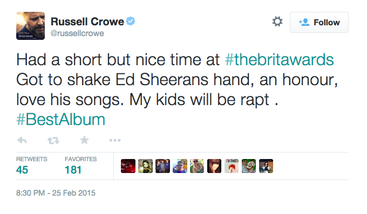Click the Russell Crowe display name
367x214 pixels.
(x=87, y=22)
